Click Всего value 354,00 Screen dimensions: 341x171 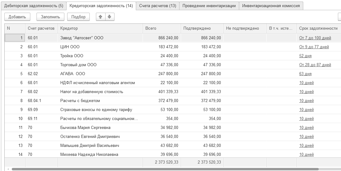(x=162, y=119)
